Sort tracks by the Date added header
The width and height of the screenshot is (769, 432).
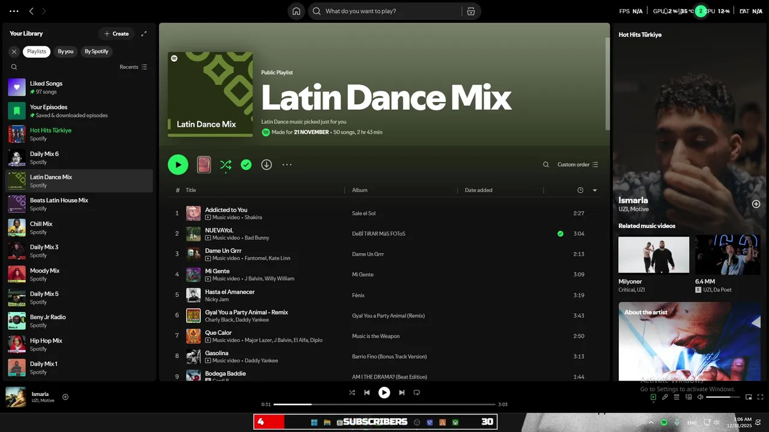coord(479,190)
